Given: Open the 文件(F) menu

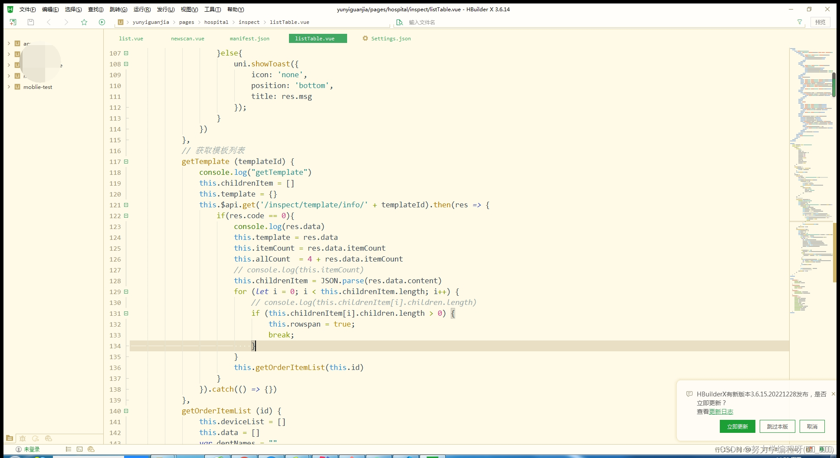Looking at the screenshot, I should click(27, 9).
